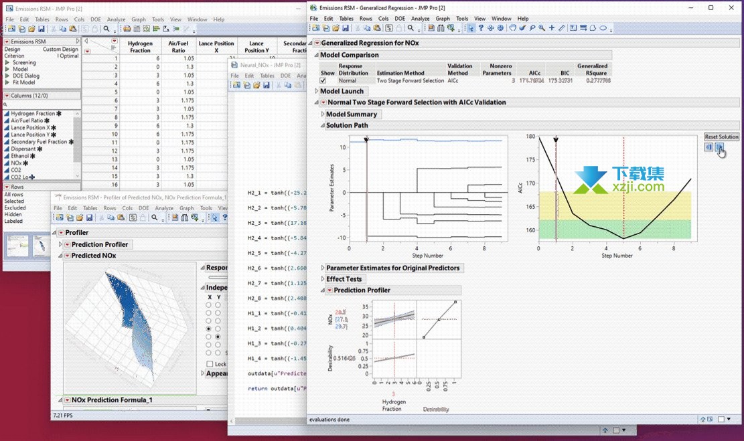Click the first window thumbnail in Emissions RSM table

click(17, 246)
